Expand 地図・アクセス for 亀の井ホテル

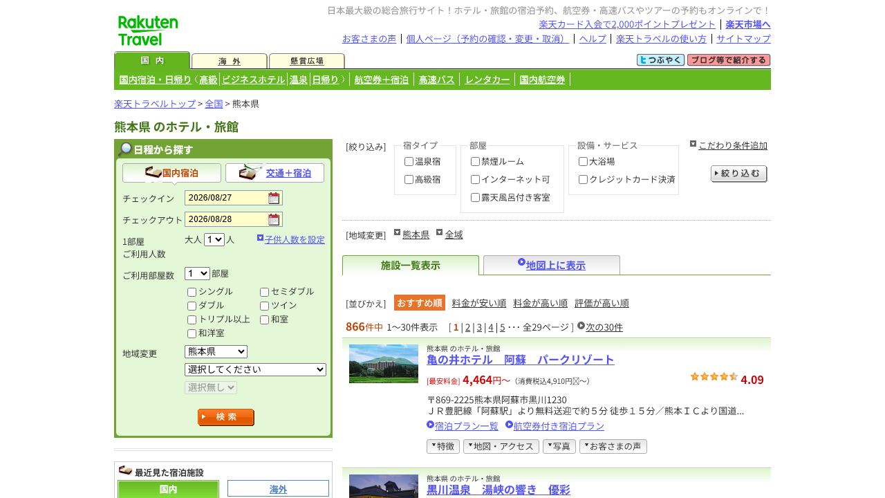pos(501,447)
